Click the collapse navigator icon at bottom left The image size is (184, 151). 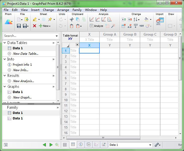(6, 145)
